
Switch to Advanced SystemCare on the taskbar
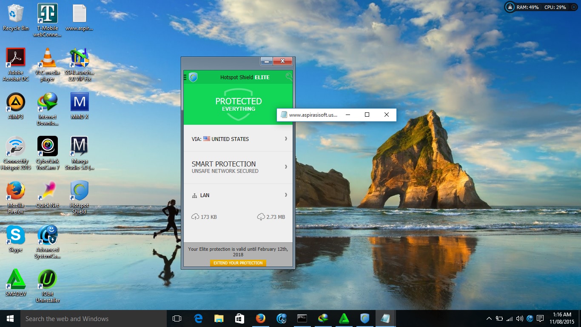tap(281, 318)
